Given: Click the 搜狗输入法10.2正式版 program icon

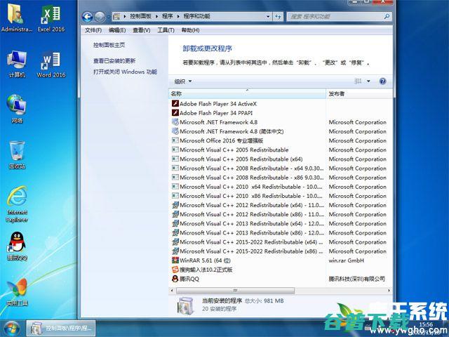Looking at the screenshot, I should pyautogui.click(x=175, y=270).
